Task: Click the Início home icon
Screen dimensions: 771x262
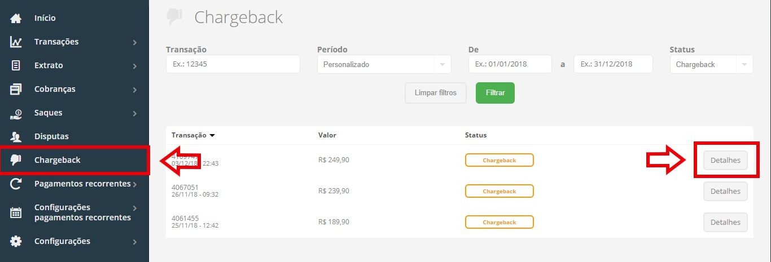Action: pyautogui.click(x=16, y=18)
